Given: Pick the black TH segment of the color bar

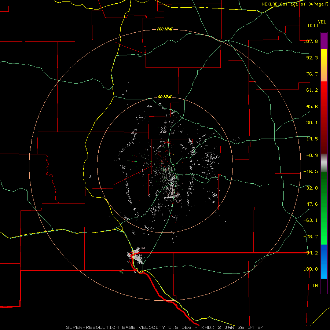Looking at the screenshot, I should pyautogui.click(x=324, y=286).
